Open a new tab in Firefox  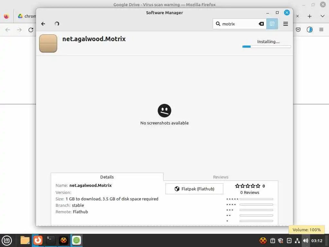click(309, 16)
